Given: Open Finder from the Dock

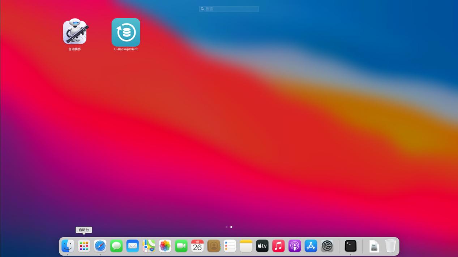Looking at the screenshot, I should pos(67,246).
